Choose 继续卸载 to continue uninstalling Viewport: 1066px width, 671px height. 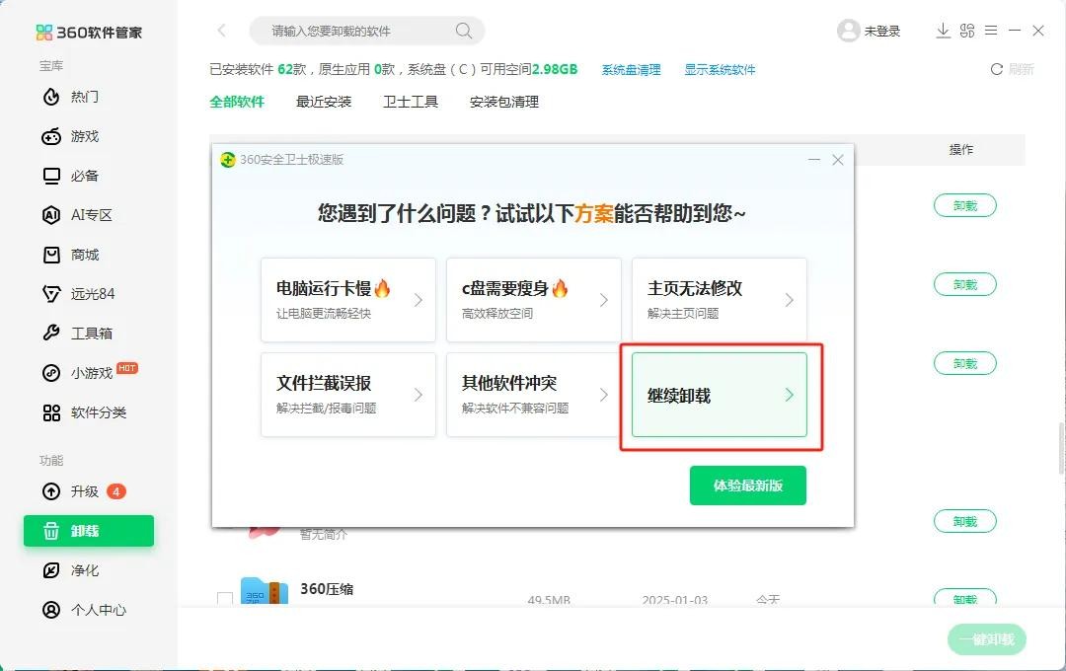719,395
